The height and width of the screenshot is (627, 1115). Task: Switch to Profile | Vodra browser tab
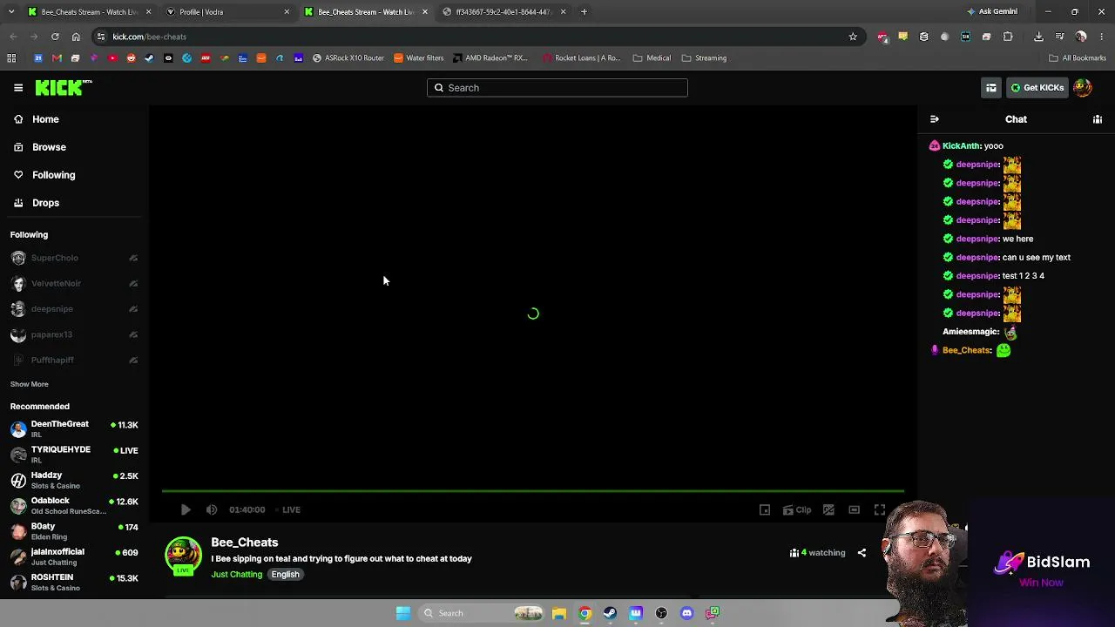228,12
